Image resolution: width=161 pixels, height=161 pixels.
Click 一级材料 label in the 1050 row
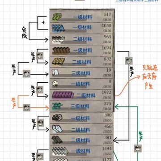(x=82, y=27)
